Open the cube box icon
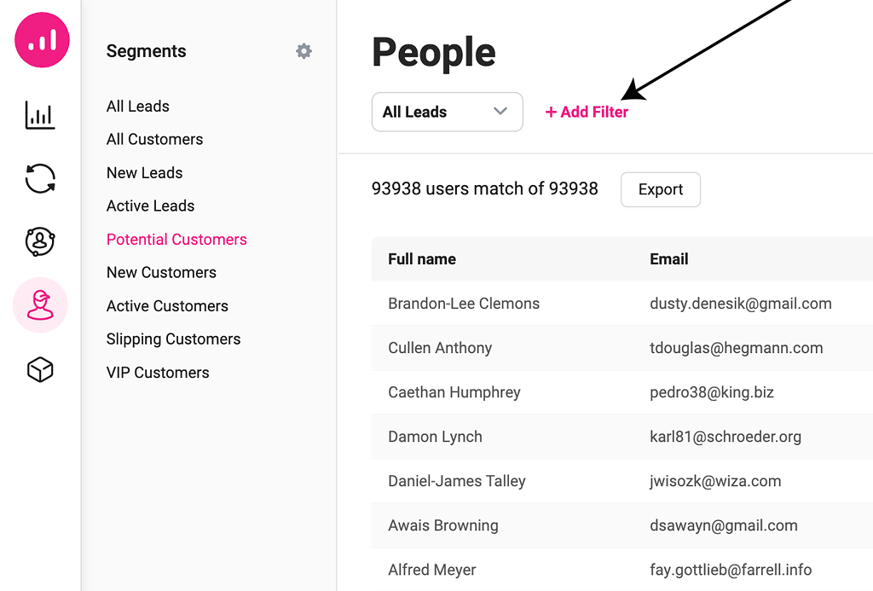Screen dimensions: 873x591 click(40, 369)
